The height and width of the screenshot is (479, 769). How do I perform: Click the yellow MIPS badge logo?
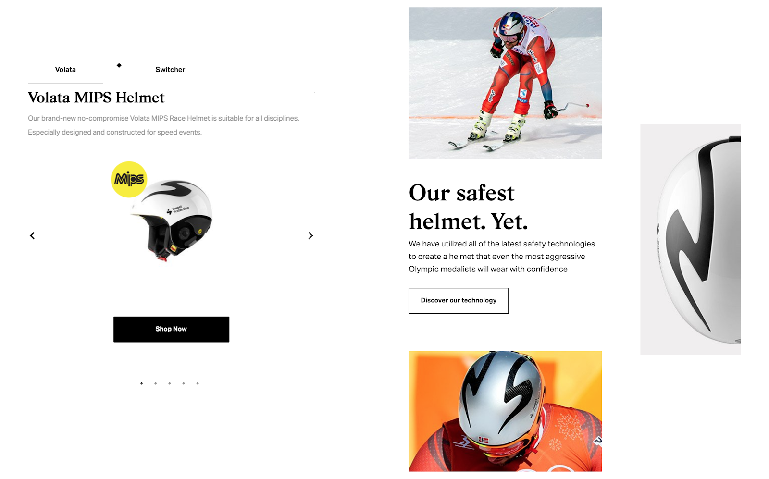[129, 179]
